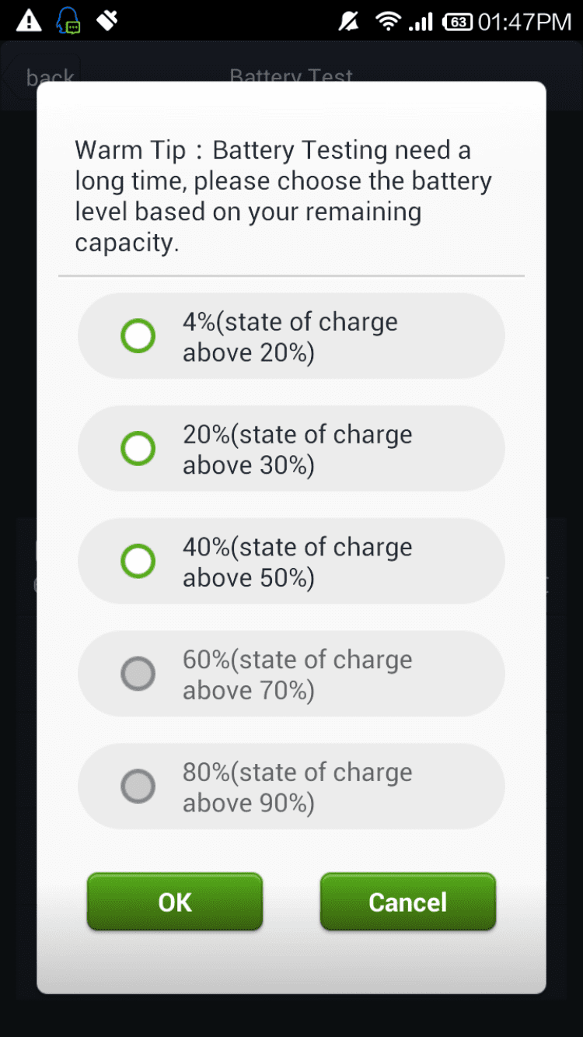The height and width of the screenshot is (1037, 583).
Task: Go back using the back button
Action: click(50, 76)
